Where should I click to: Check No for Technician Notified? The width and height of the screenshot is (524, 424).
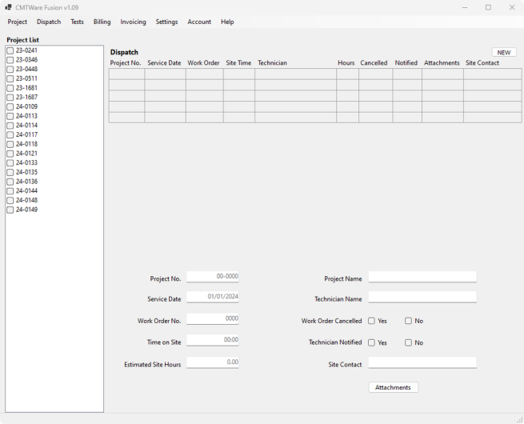point(408,342)
